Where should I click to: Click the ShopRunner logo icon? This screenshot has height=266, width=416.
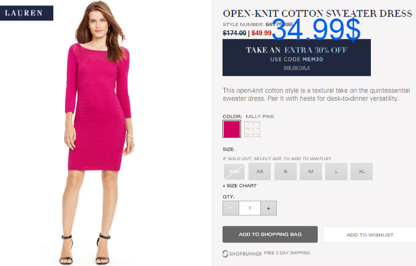coord(225,254)
